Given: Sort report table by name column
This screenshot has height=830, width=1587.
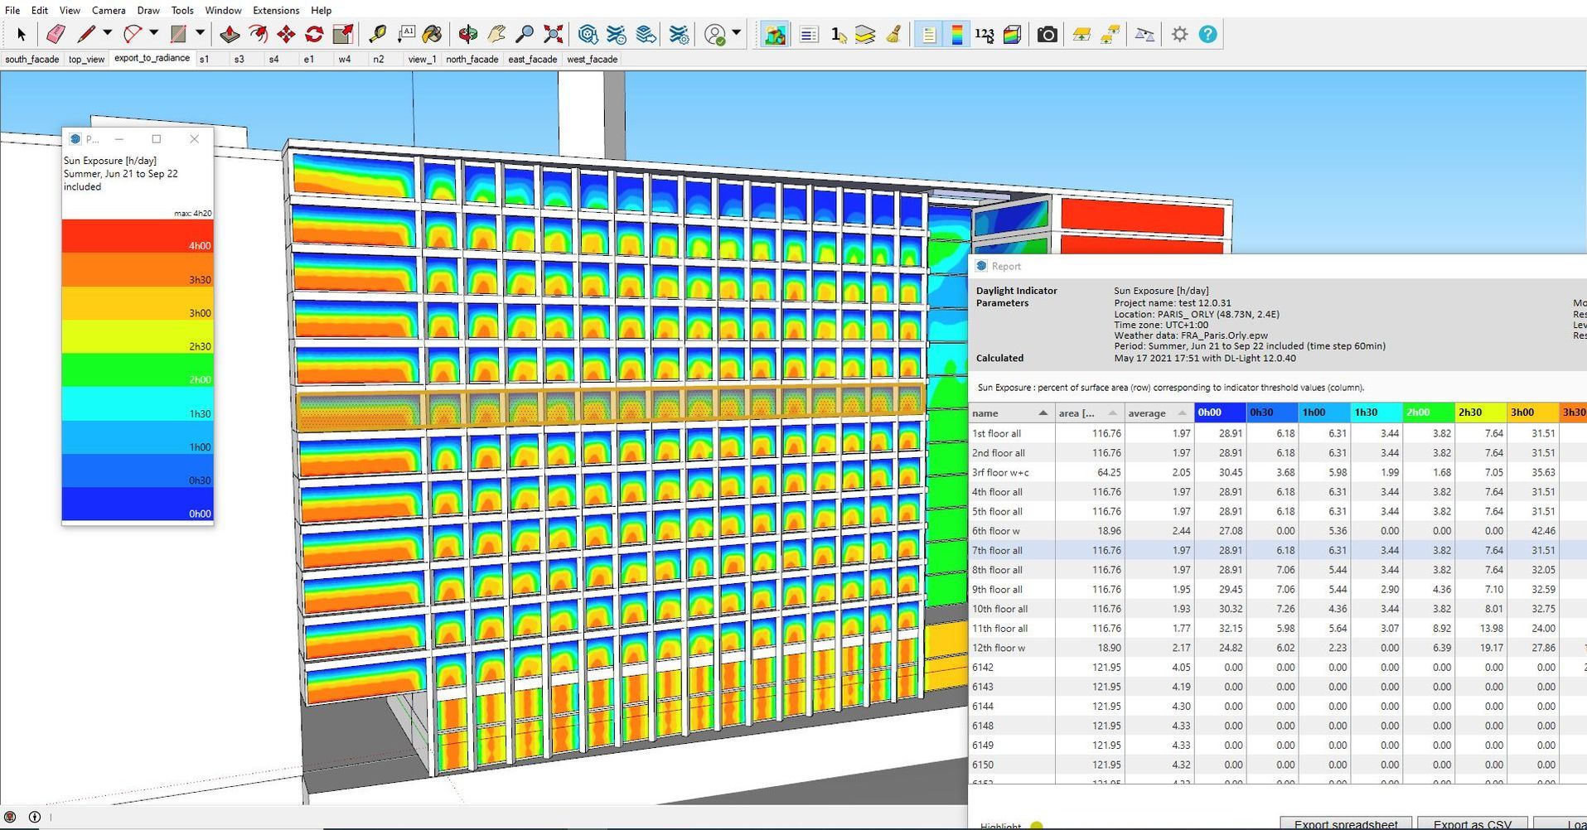Looking at the screenshot, I should (1011, 413).
